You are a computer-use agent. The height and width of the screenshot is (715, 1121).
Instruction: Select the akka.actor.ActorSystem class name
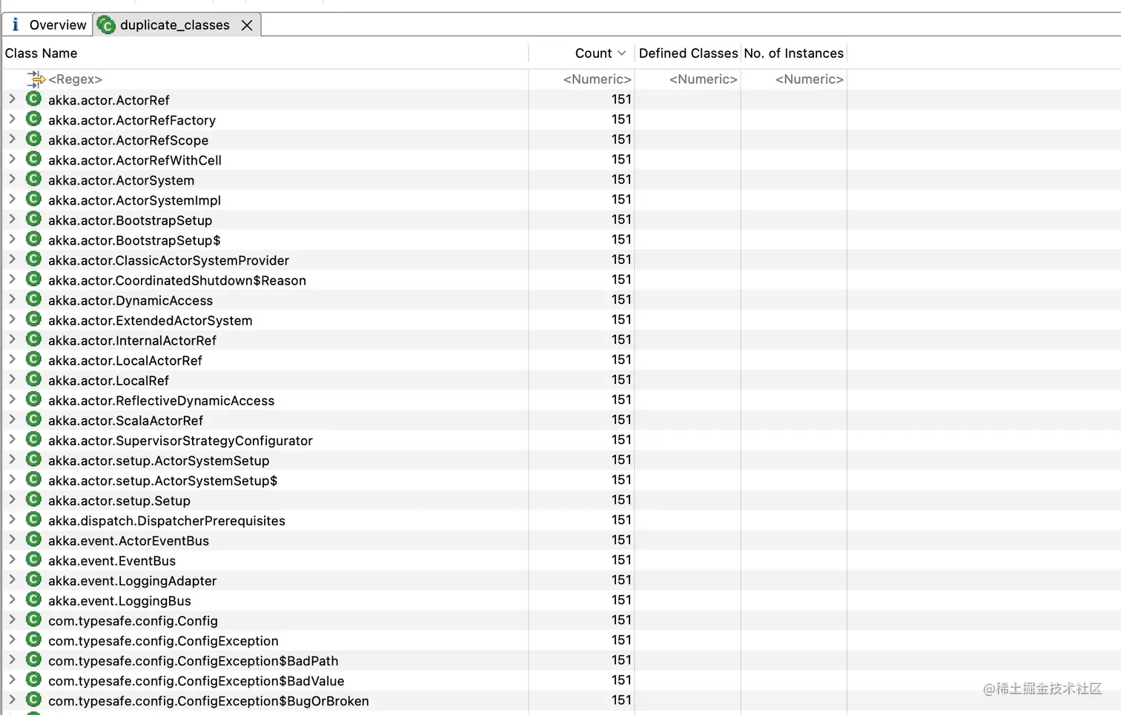[x=121, y=180]
